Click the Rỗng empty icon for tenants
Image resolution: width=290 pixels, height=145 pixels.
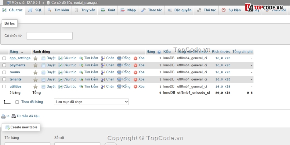point(119,79)
